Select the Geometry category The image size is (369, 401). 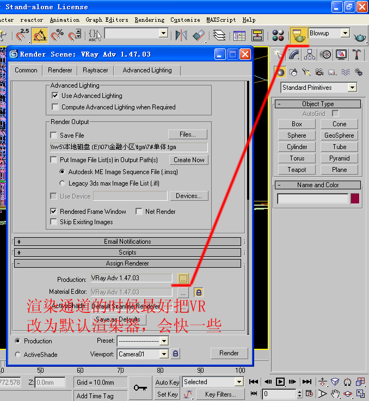pyautogui.click(x=280, y=72)
